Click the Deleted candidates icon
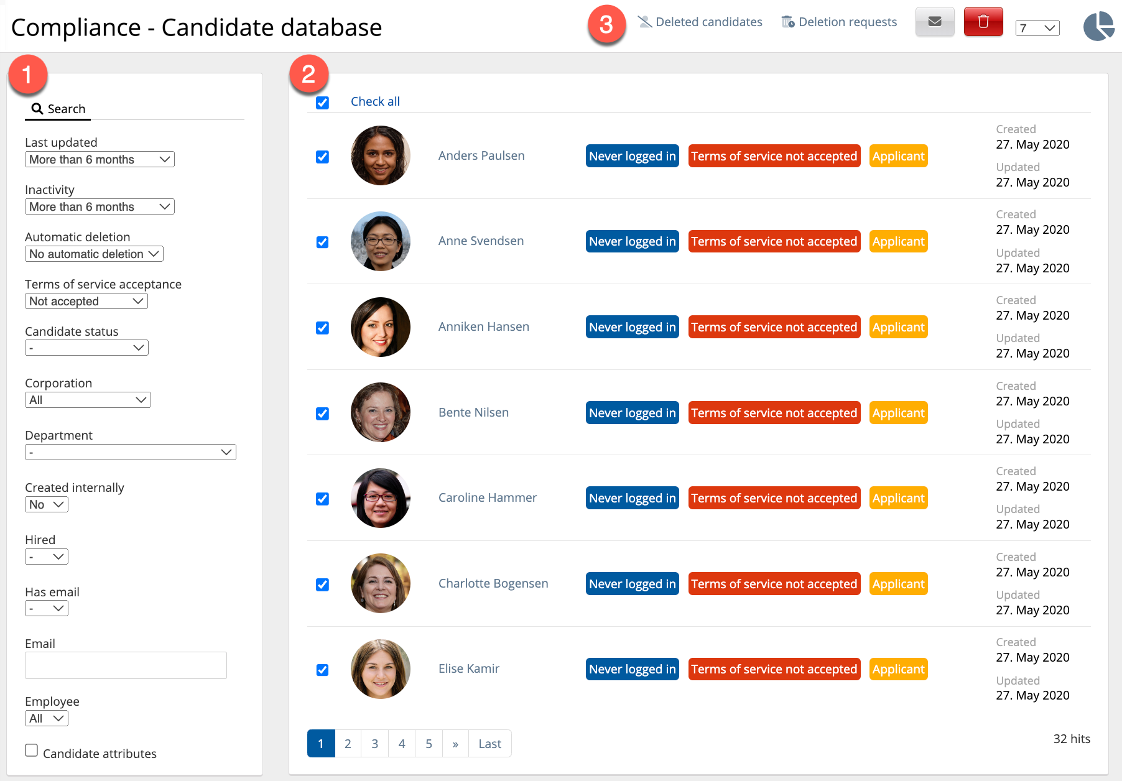 pyautogui.click(x=645, y=22)
